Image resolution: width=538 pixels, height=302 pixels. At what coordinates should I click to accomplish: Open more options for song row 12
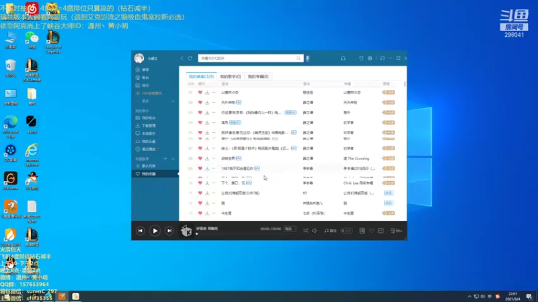click(214, 203)
